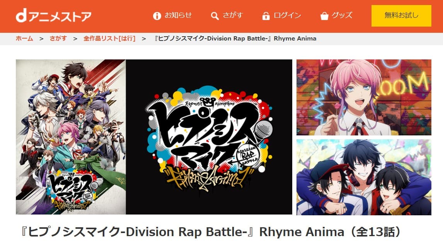The width and height of the screenshot is (443, 245).
Task: Open the グッズ store menu
Action: point(342,15)
